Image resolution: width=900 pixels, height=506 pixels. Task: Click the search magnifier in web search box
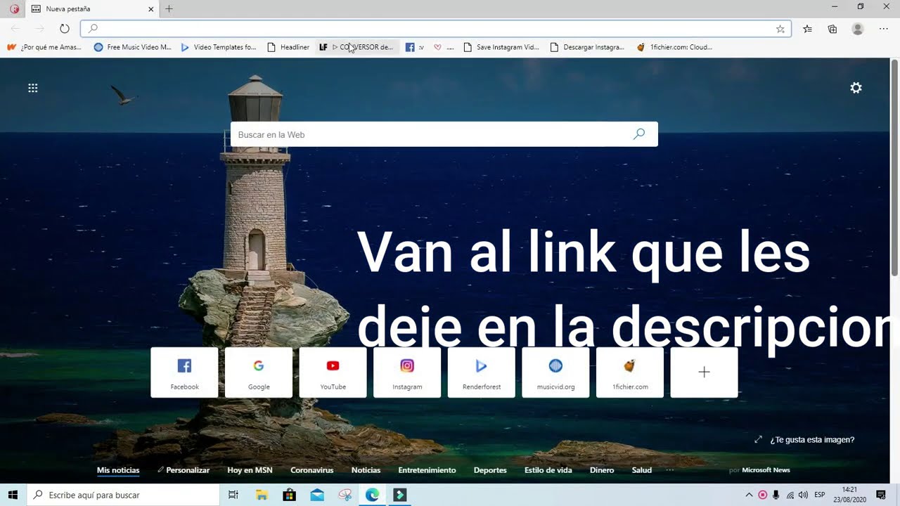[x=638, y=134]
